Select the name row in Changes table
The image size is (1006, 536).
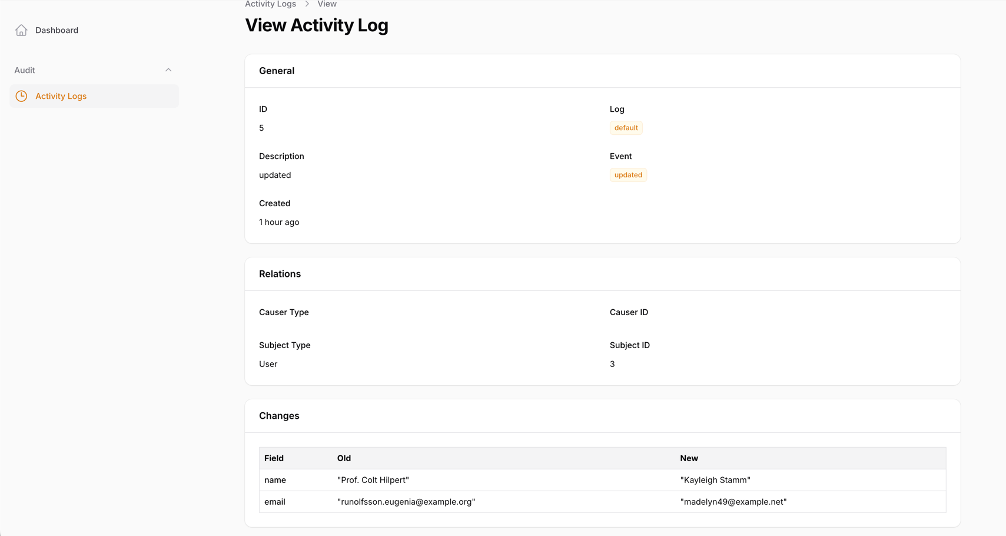pos(275,480)
